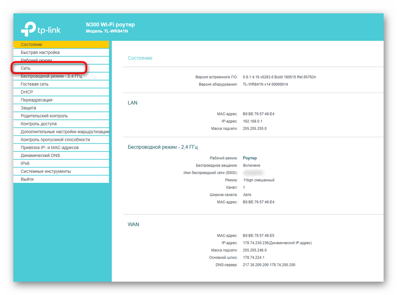Select Переадресация in the sidebar
The image size is (397, 295).
(x=37, y=100)
